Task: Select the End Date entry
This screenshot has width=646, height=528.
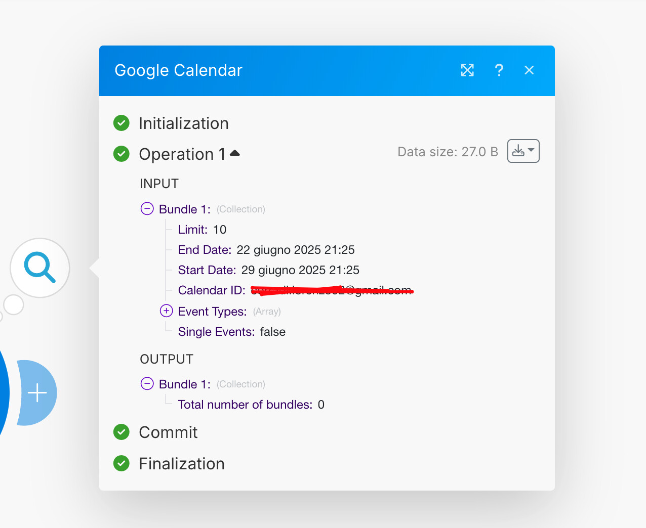Action: 266,250
